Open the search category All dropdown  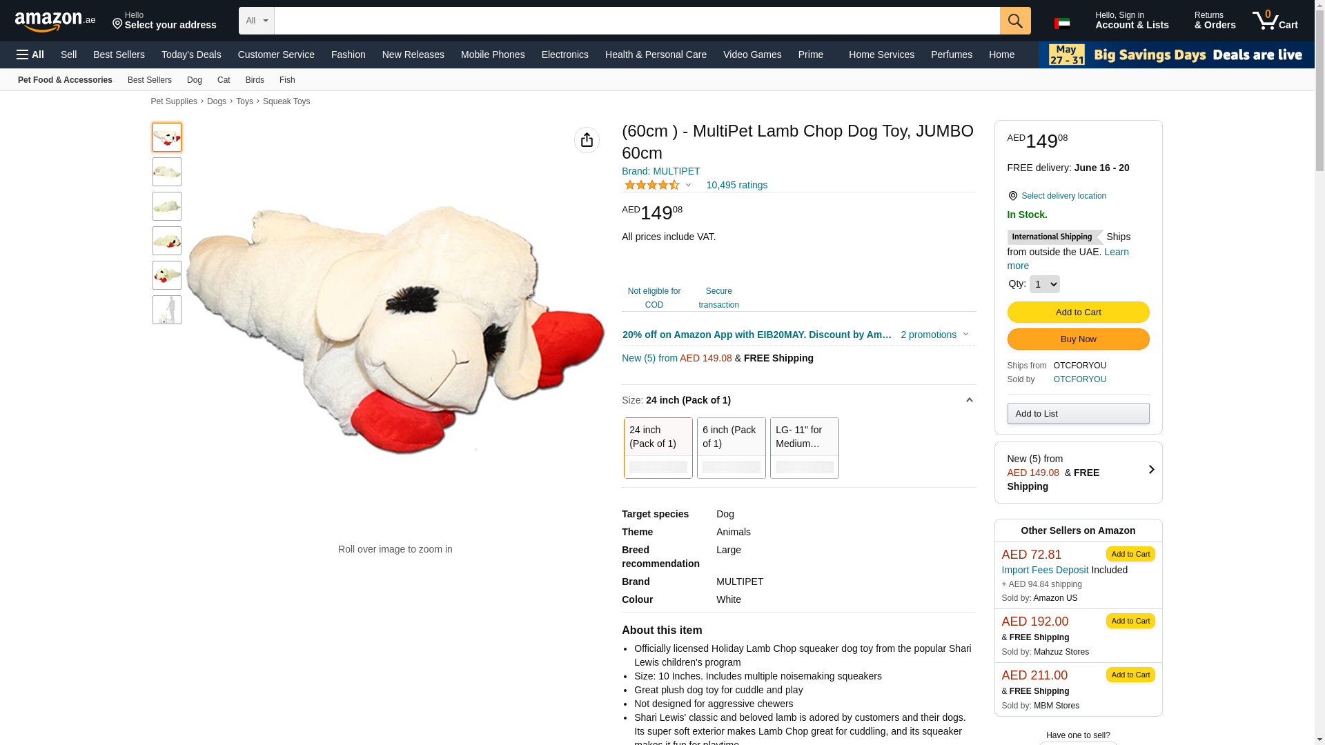click(x=256, y=21)
